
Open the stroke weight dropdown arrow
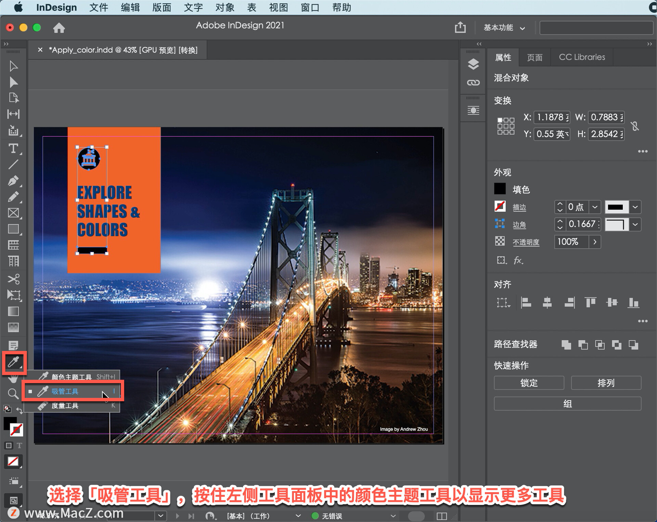click(595, 207)
